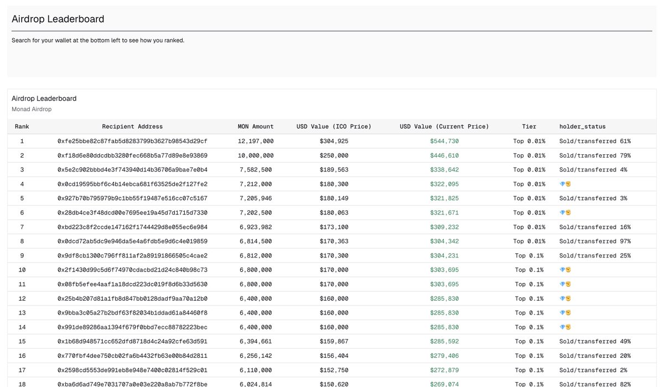
Task: Select address 0x2f1430d99c5d6f74970cdacbd21d24c840b98c73
Action: (x=132, y=270)
